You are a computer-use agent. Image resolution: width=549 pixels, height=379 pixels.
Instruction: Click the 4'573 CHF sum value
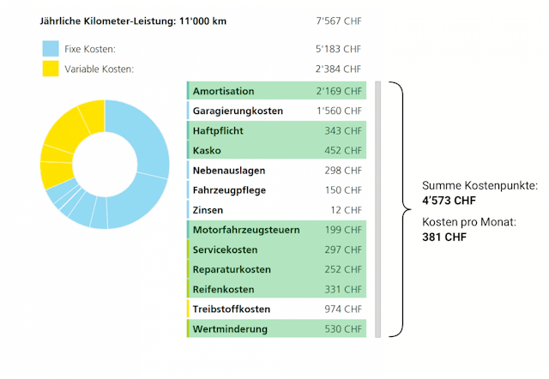click(449, 201)
